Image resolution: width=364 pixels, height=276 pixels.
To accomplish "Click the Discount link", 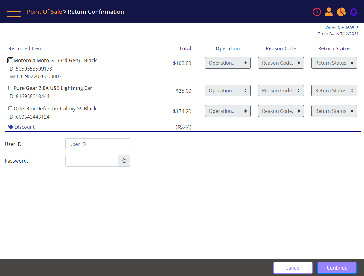I will coord(25,127).
